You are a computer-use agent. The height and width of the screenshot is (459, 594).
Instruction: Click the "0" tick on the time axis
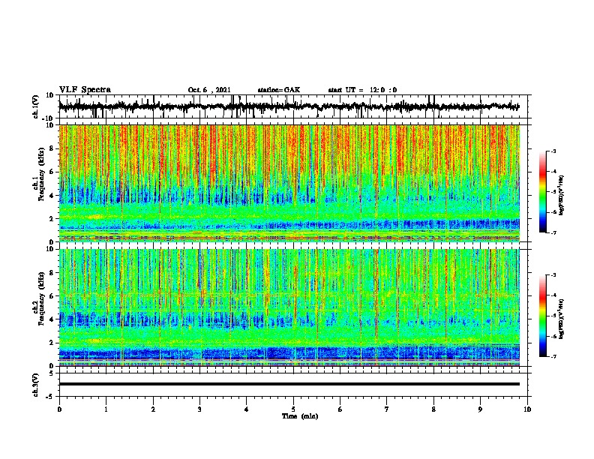tap(59, 409)
